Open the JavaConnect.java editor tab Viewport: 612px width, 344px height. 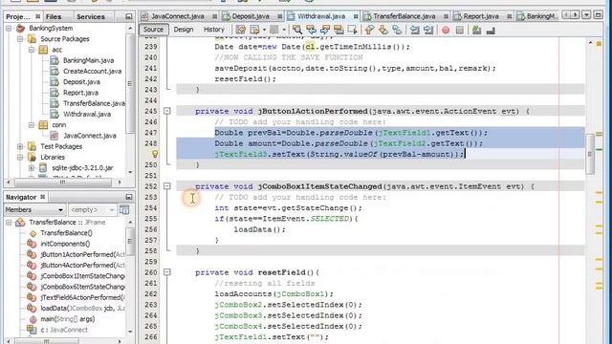(x=178, y=16)
